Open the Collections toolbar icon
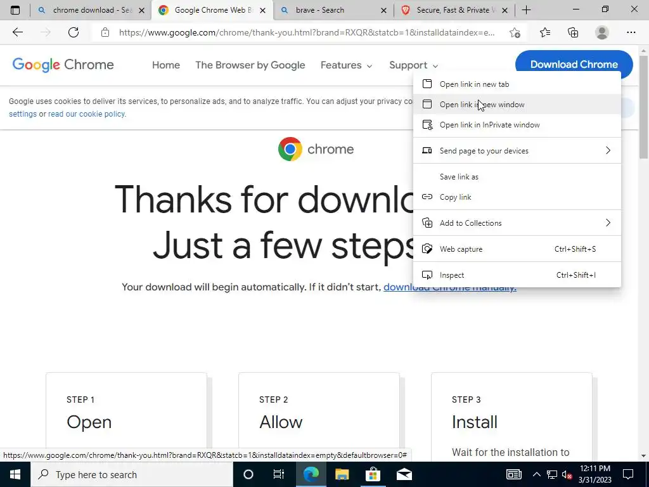 573,32
